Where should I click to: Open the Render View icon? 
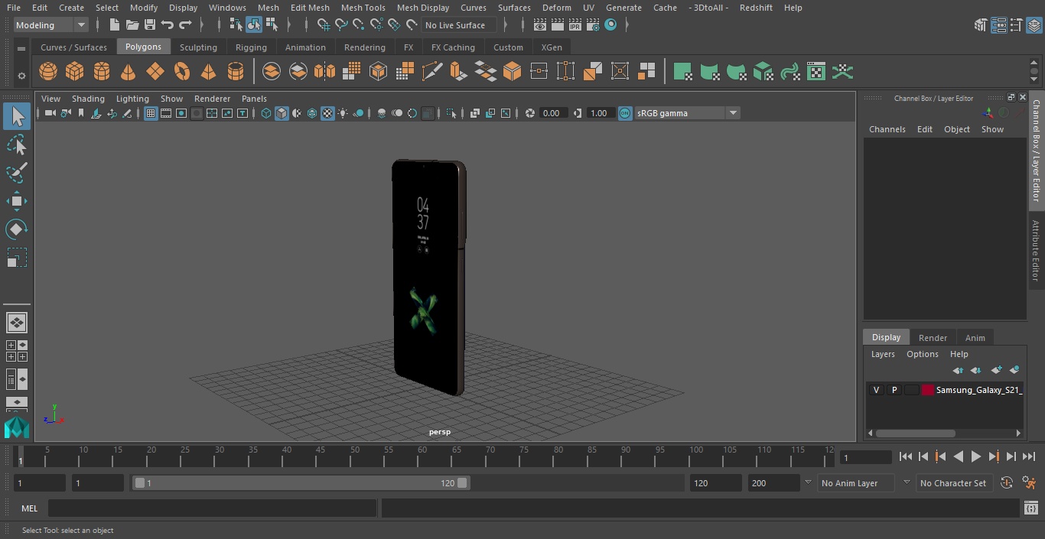(x=540, y=25)
